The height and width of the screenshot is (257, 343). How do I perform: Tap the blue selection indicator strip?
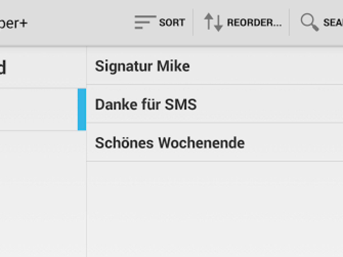[82, 109]
